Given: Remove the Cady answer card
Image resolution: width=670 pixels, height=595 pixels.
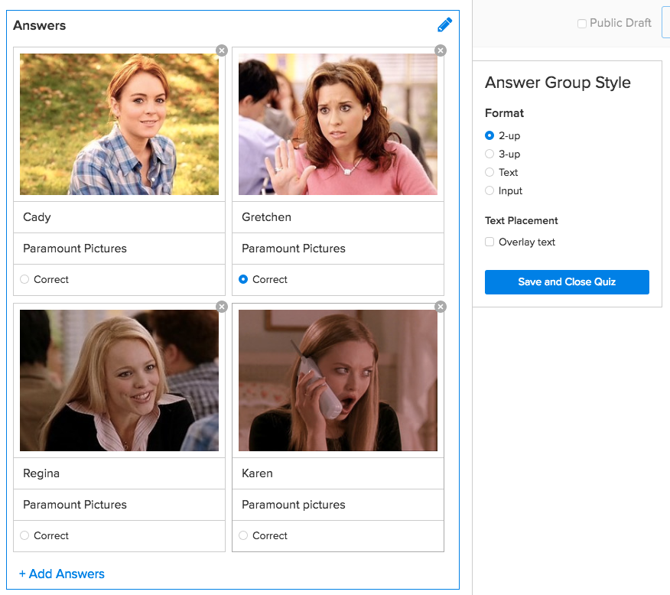Looking at the screenshot, I should pos(221,50).
